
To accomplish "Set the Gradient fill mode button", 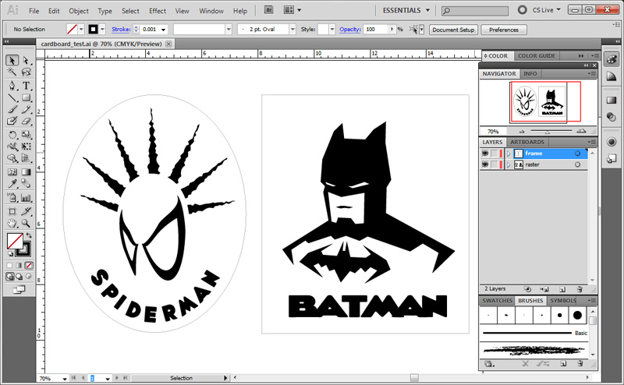I will 19,265.
